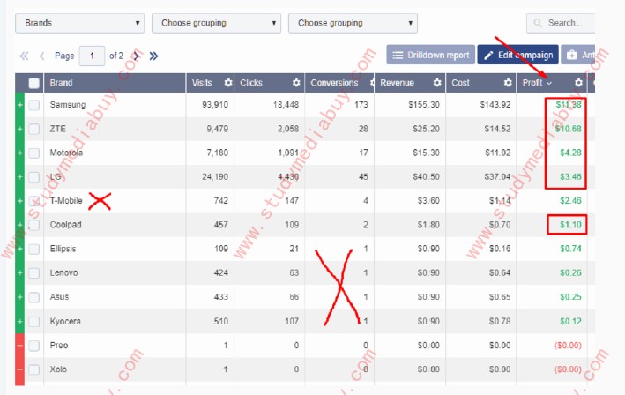This screenshot has width=625, height=395.
Task: Click green plus marker on Samsung row
Action: click(20, 105)
